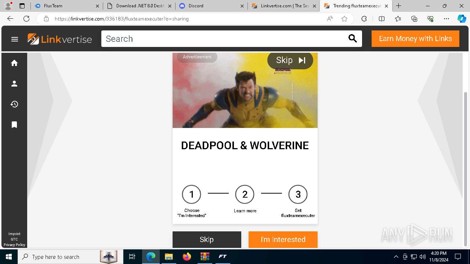This screenshot has height=264, width=470.
Task: Open the Favorites list icon
Action: coord(398,19)
